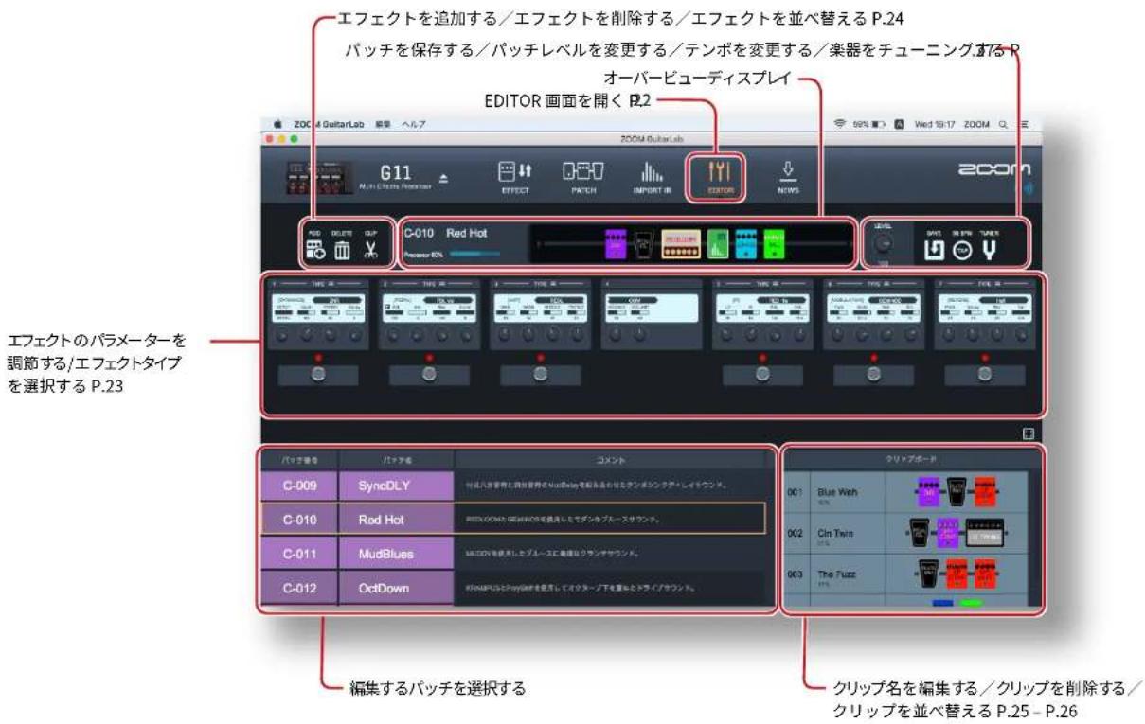Expand the G11 device eject arrow

point(444,178)
